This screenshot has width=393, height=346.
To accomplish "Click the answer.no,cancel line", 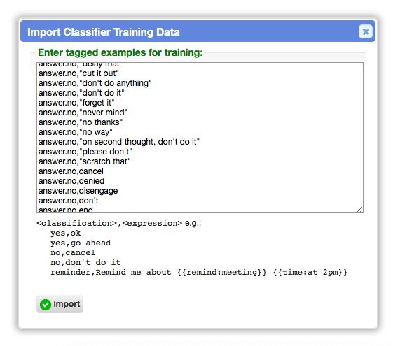I will (x=71, y=171).
